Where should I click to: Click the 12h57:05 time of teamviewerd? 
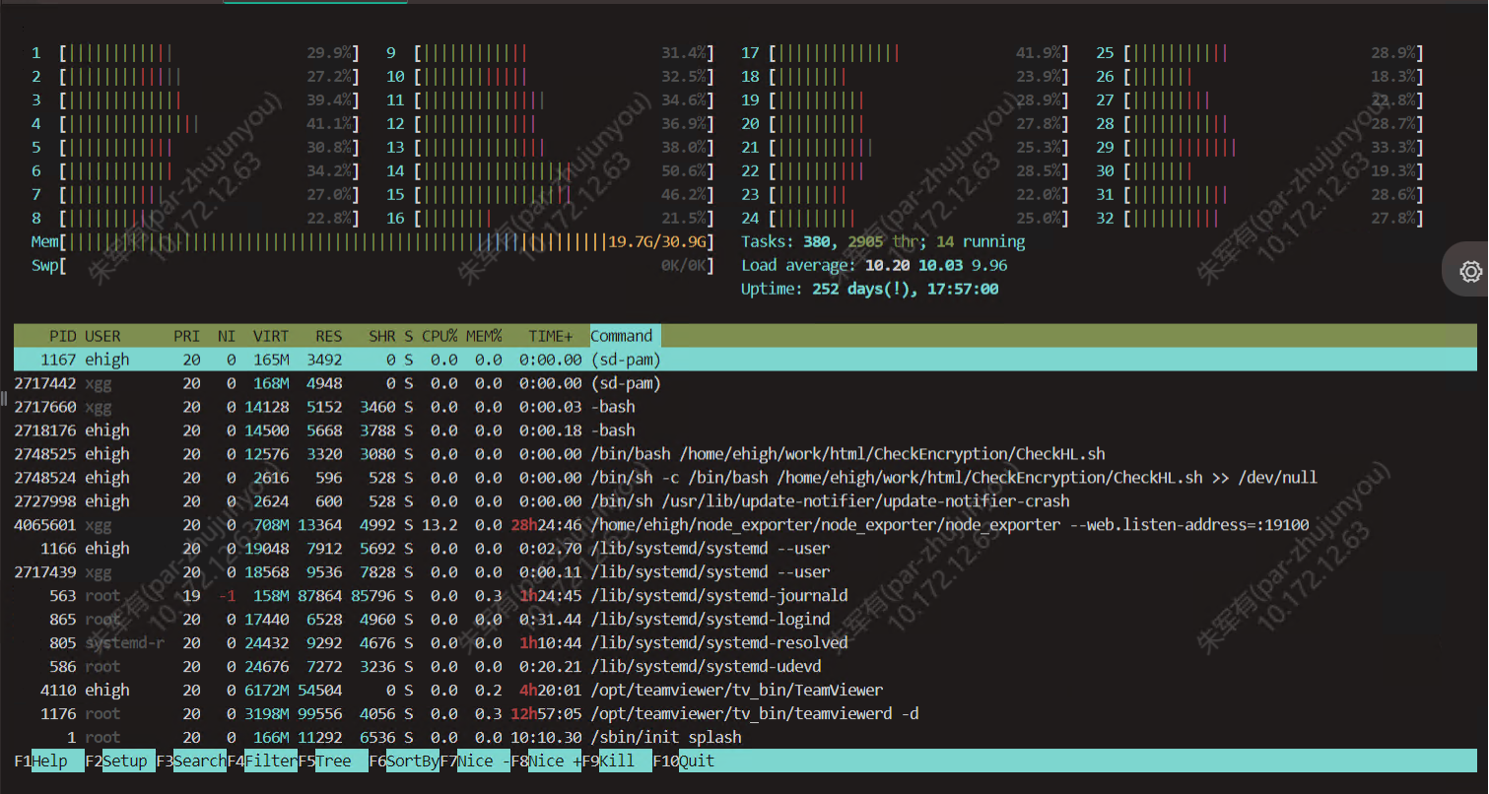click(x=546, y=714)
